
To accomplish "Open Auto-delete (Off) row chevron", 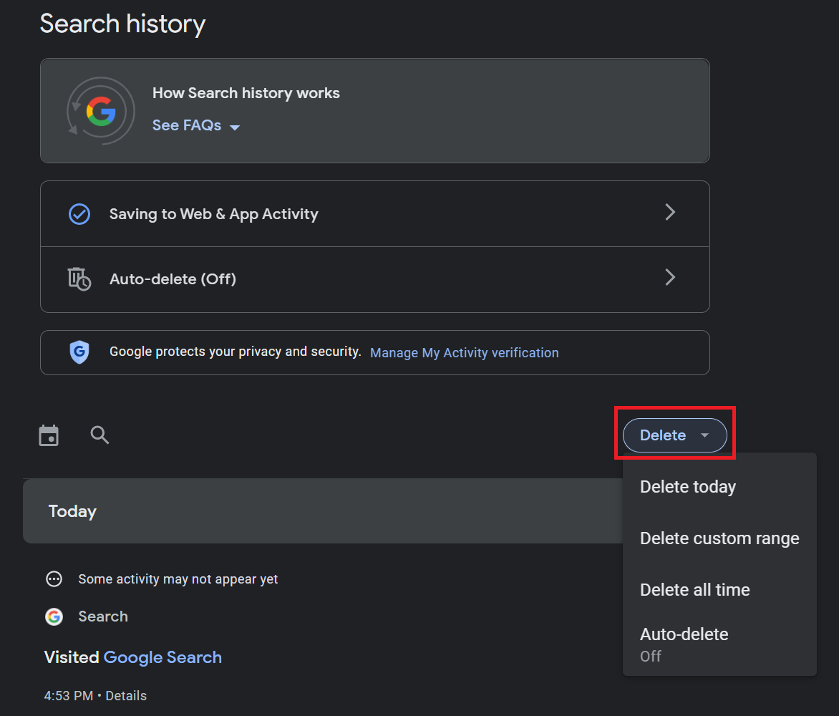I will click(x=670, y=278).
